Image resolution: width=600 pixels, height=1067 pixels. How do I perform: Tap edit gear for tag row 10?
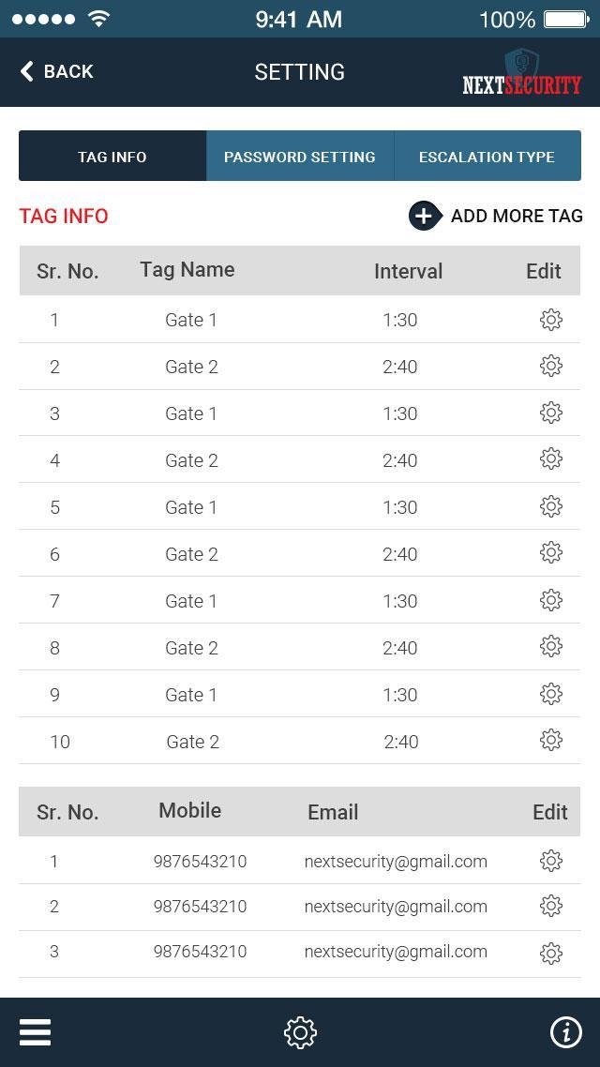(x=551, y=741)
